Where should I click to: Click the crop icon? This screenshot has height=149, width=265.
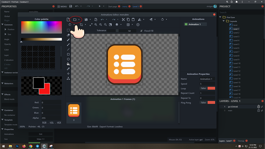pyautogui.click(x=81, y=25)
